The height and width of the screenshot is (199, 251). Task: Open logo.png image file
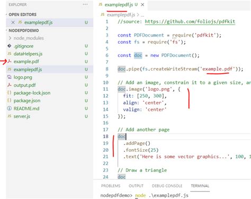pyautogui.click(x=23, y=77)
